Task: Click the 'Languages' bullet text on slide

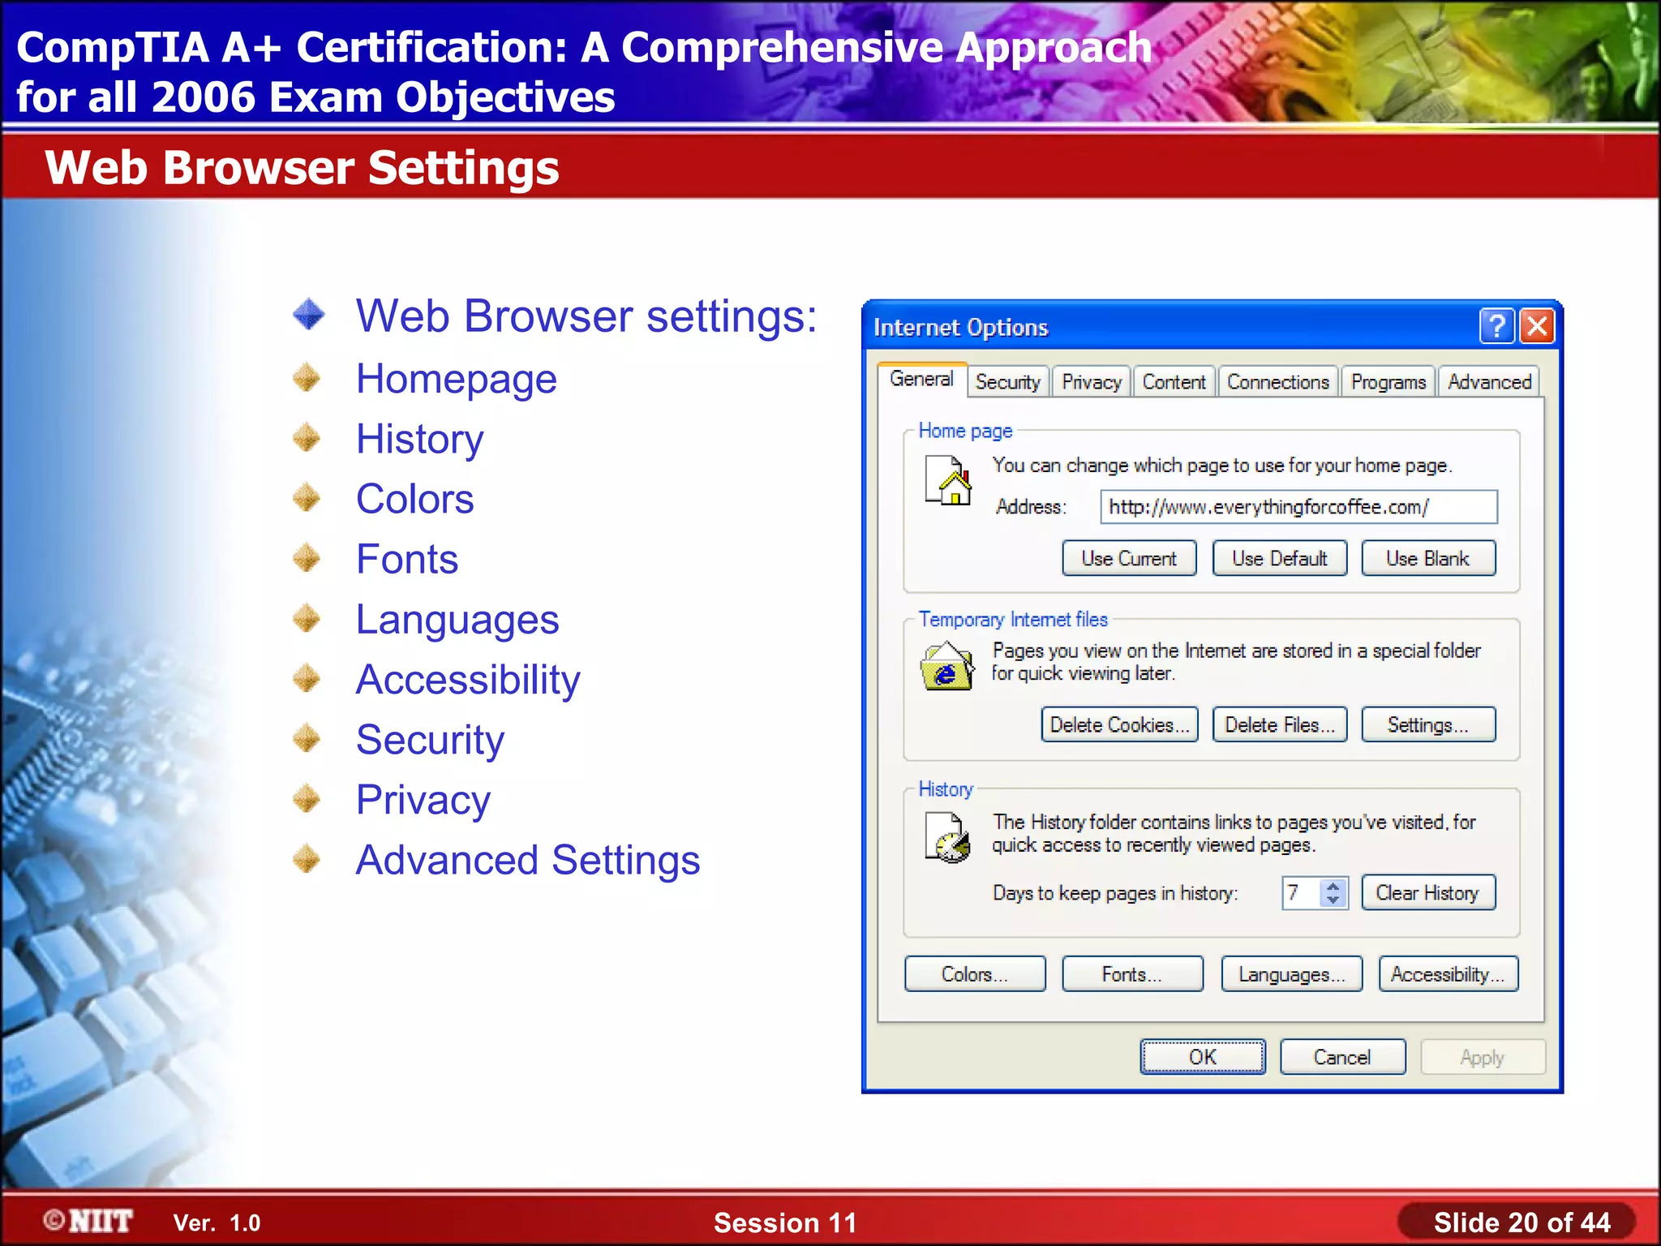Action: [x=457, y=620]
